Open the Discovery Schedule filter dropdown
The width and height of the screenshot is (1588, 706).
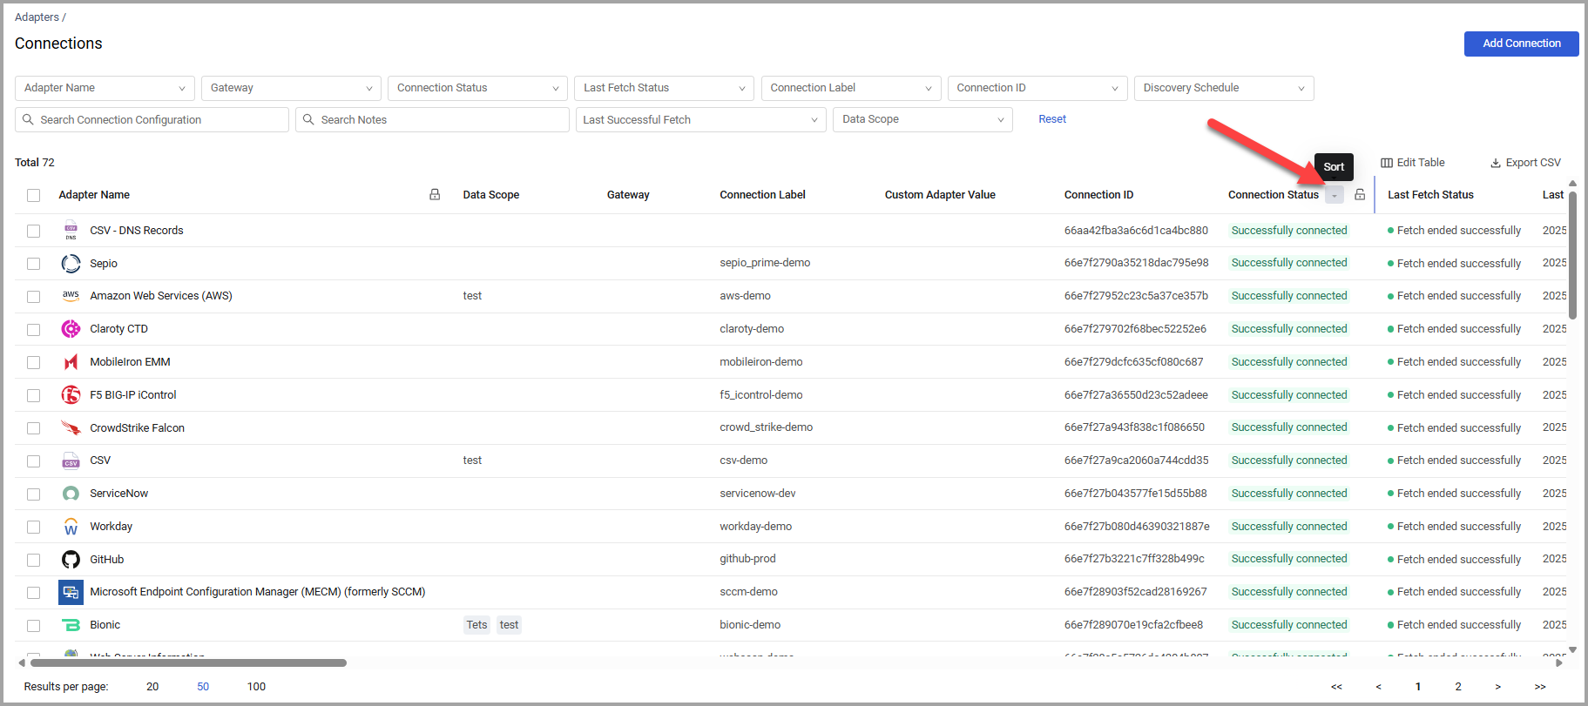tap(1224, 88)
